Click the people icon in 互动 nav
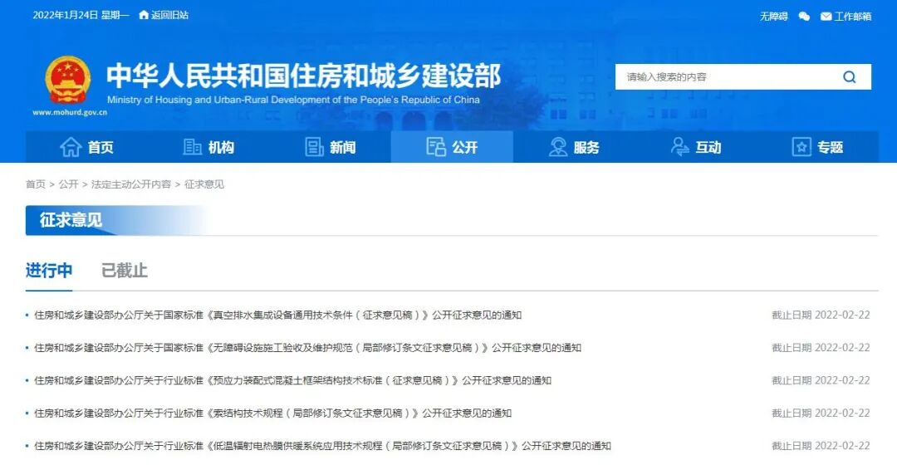Viewport: 897px width, 465px height. [x=679, y=147]
